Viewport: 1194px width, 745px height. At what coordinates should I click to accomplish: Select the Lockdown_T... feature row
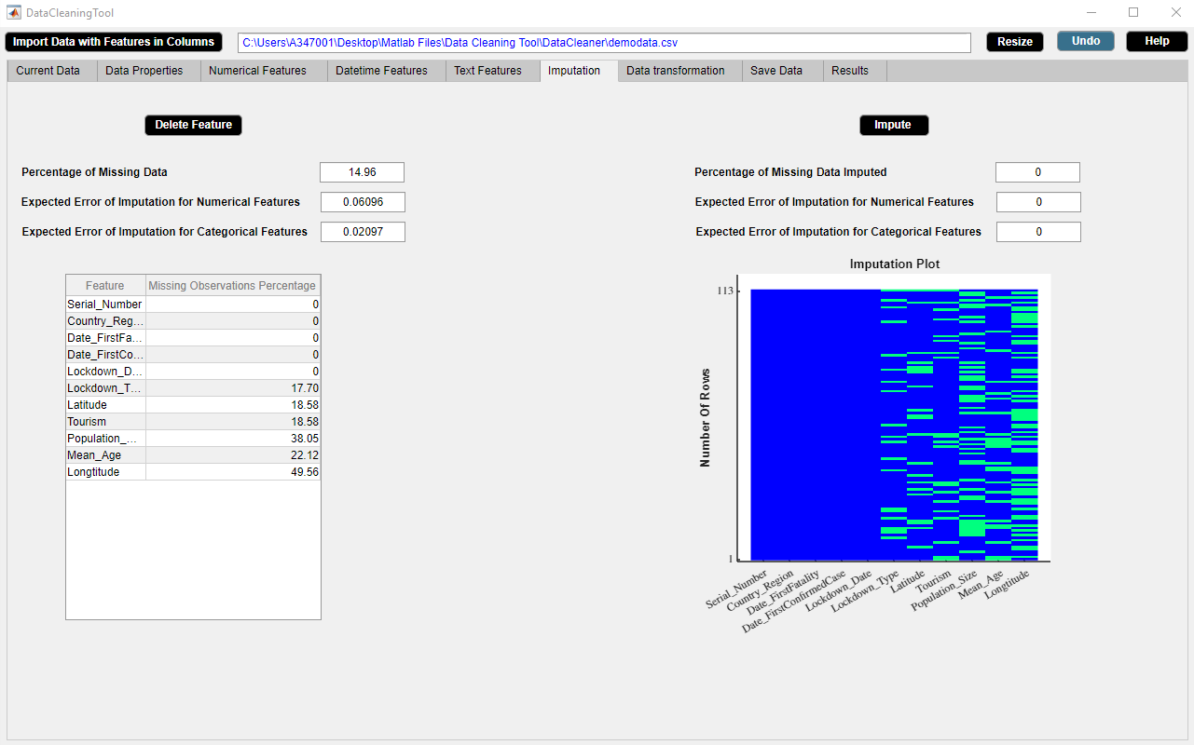click(193, 388)
